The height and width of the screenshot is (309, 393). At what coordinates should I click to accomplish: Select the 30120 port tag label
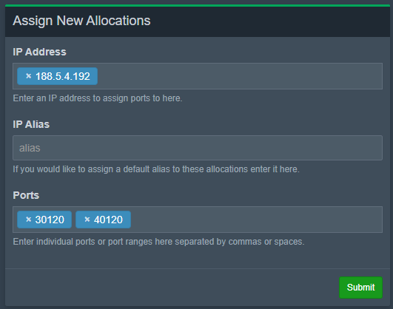click(50, 220)
